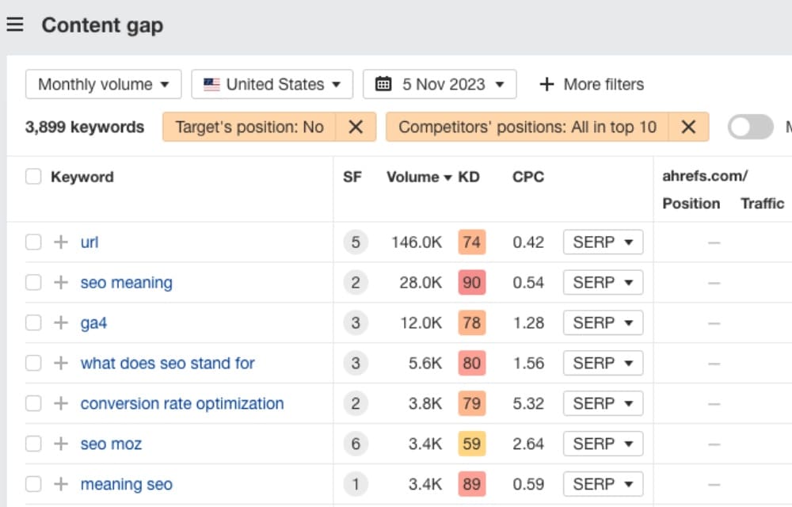Open the Monthly volume dropdown
Viewport: 792px width, 507px height.
tap(104, 84)
